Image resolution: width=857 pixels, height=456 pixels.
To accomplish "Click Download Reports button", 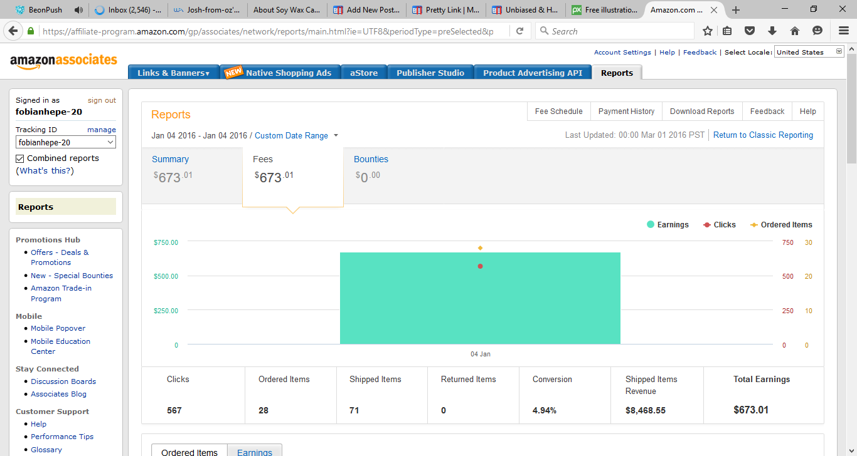I will [x=702, y=111].
